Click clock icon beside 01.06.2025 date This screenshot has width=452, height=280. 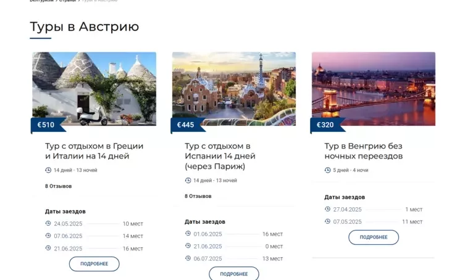coord(188,234)
